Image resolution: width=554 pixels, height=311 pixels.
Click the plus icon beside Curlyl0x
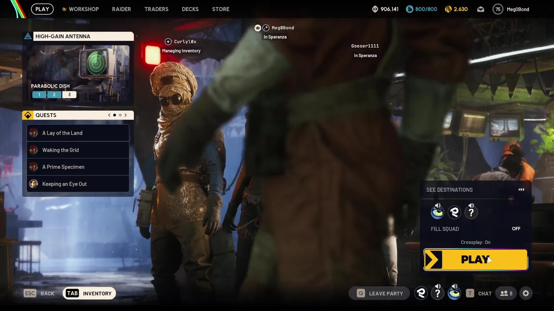pos(168,41)
